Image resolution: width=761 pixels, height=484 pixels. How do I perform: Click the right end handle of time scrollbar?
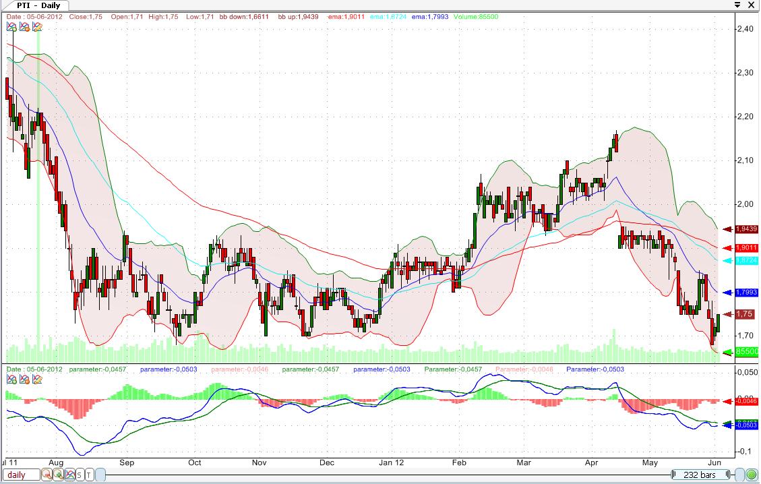coord(739,475)
